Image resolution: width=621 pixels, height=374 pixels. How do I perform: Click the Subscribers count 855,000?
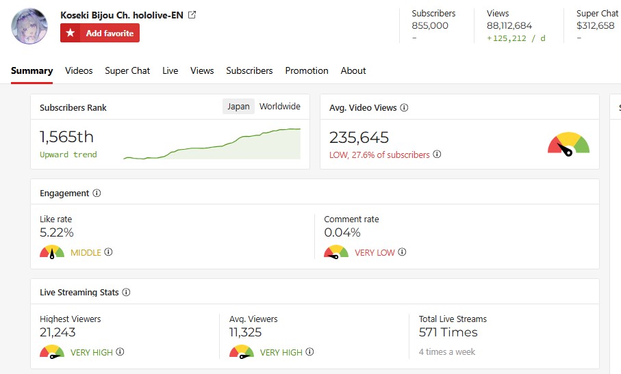[x=430, y=26]
